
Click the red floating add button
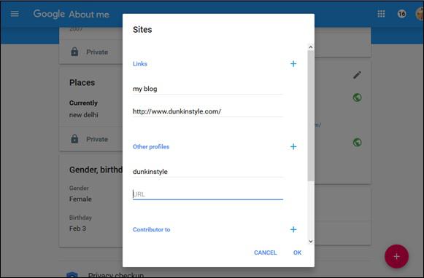coord(396,256)
